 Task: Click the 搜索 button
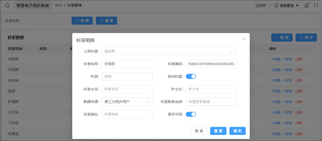(x=82, y=21)
